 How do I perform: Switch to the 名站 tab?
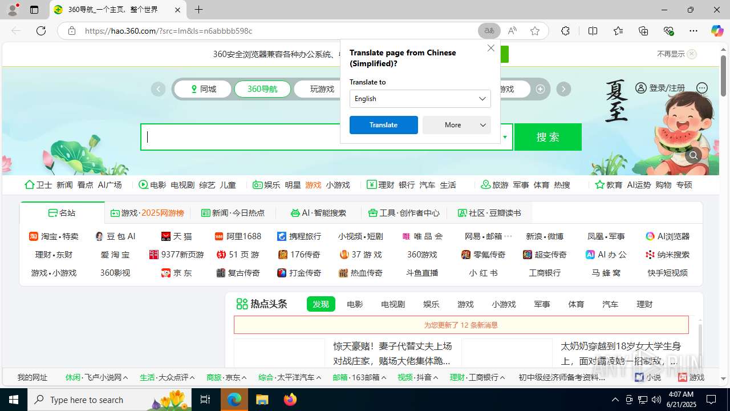pyautogui.click(x=62, y=213)
